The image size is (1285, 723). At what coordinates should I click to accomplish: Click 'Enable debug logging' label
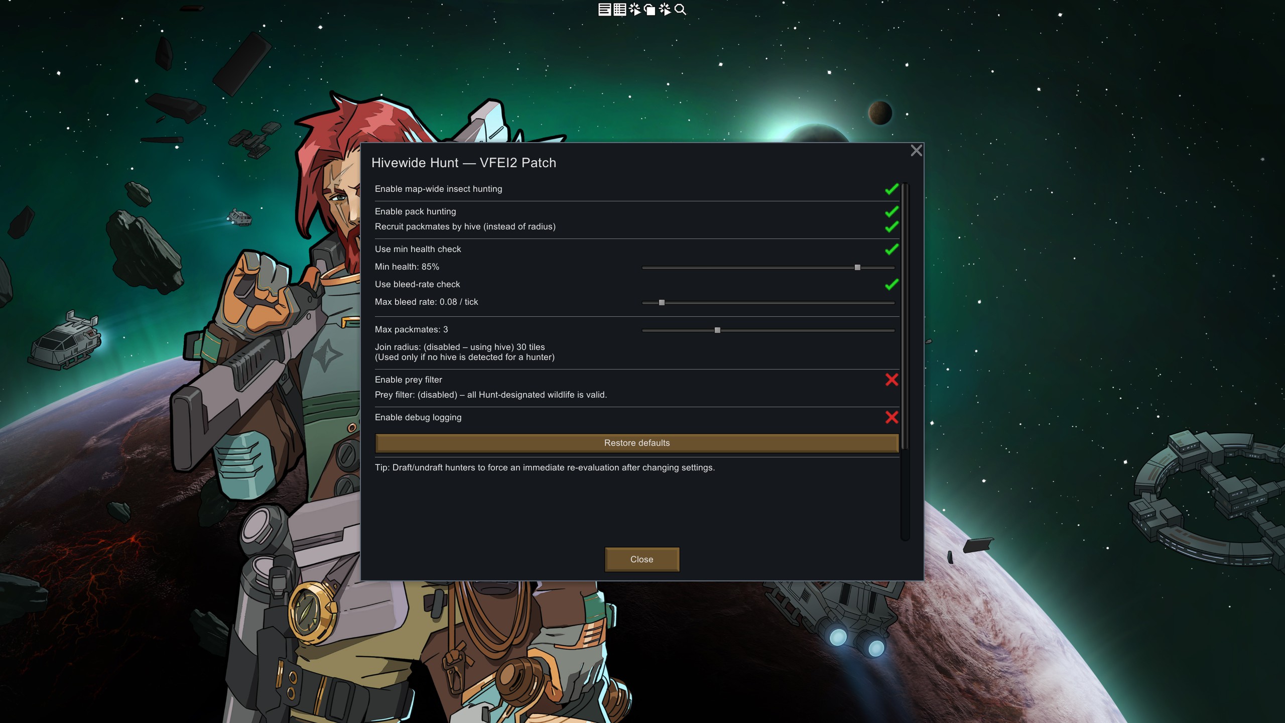(418, 417)
